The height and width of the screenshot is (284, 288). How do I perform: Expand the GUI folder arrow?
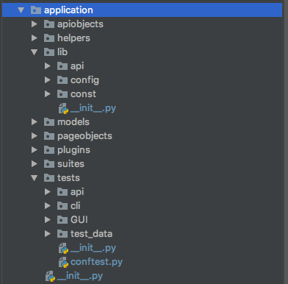point(48,220)
